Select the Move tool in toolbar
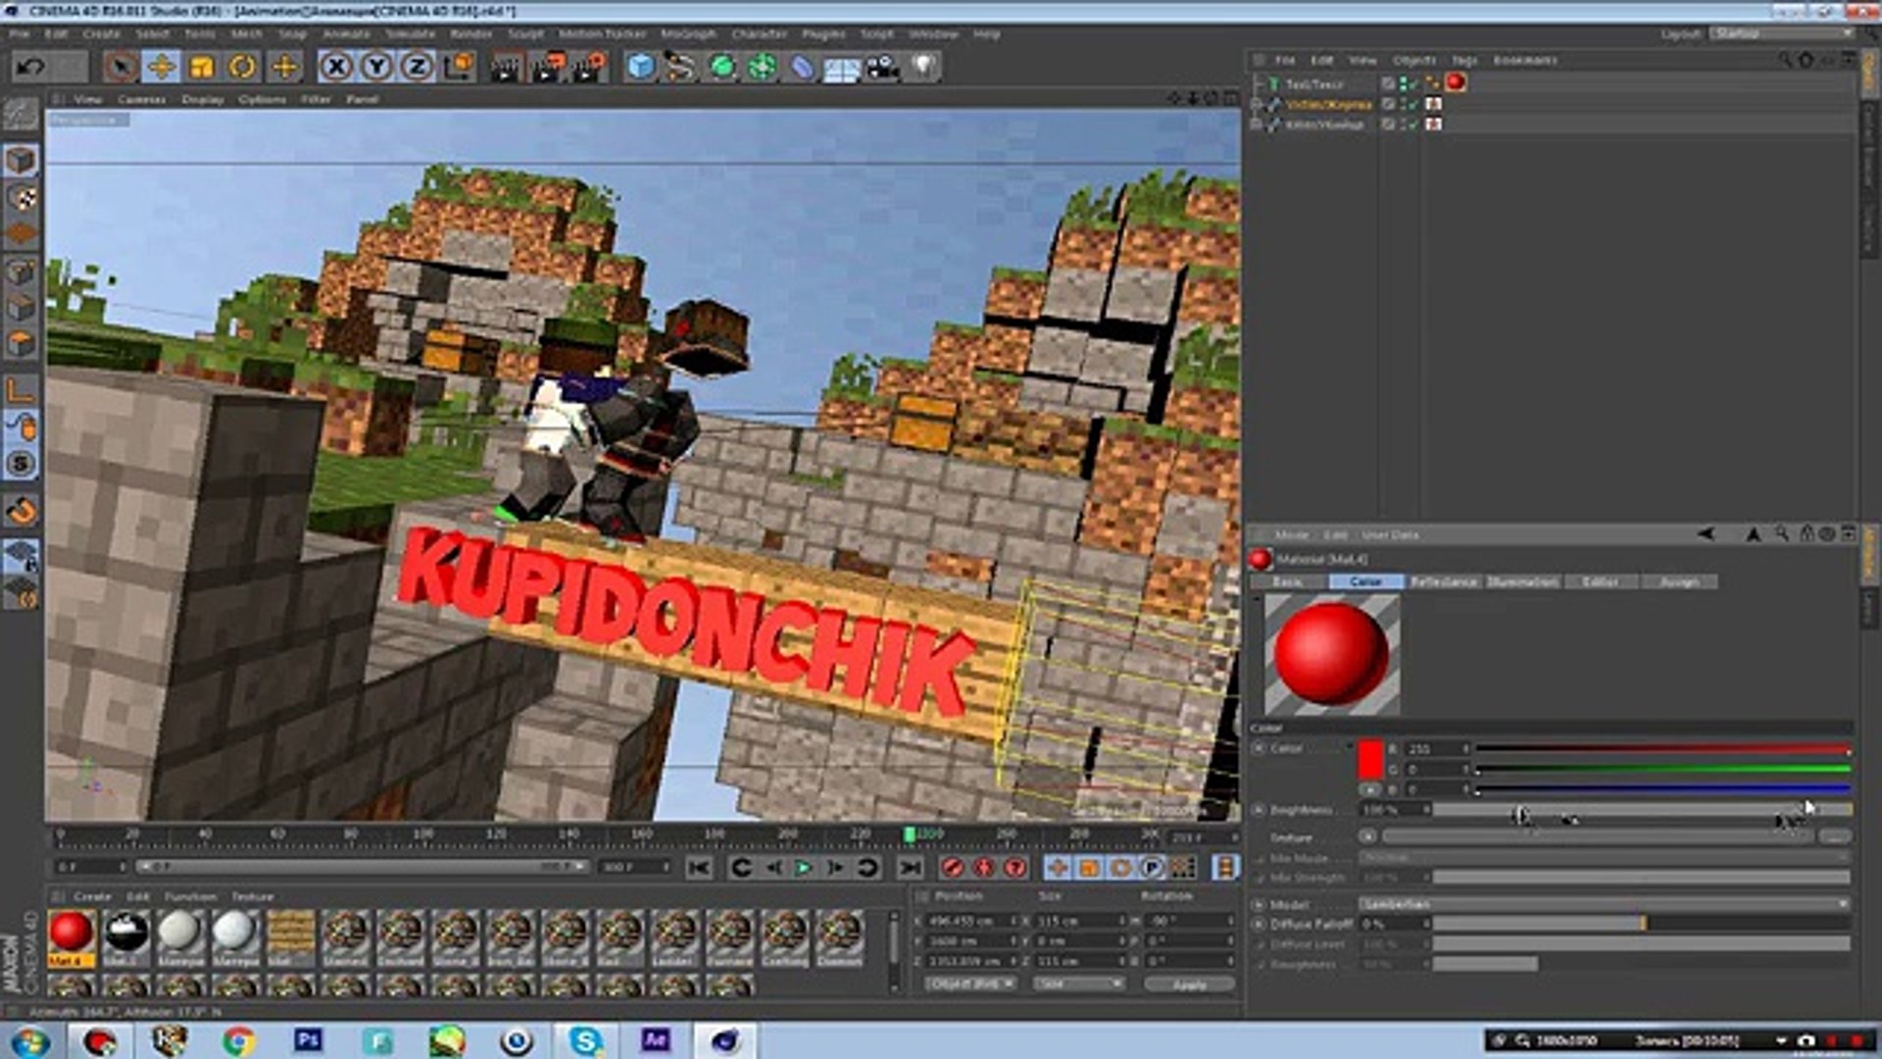The width and height of the screenshot is (1882, 1059). pos(161,67)
